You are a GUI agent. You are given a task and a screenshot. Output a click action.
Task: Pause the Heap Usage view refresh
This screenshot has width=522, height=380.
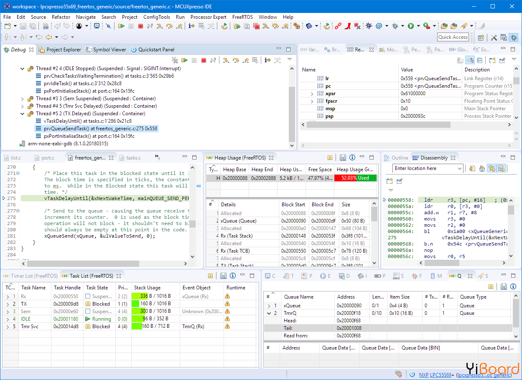coord(330,158)
